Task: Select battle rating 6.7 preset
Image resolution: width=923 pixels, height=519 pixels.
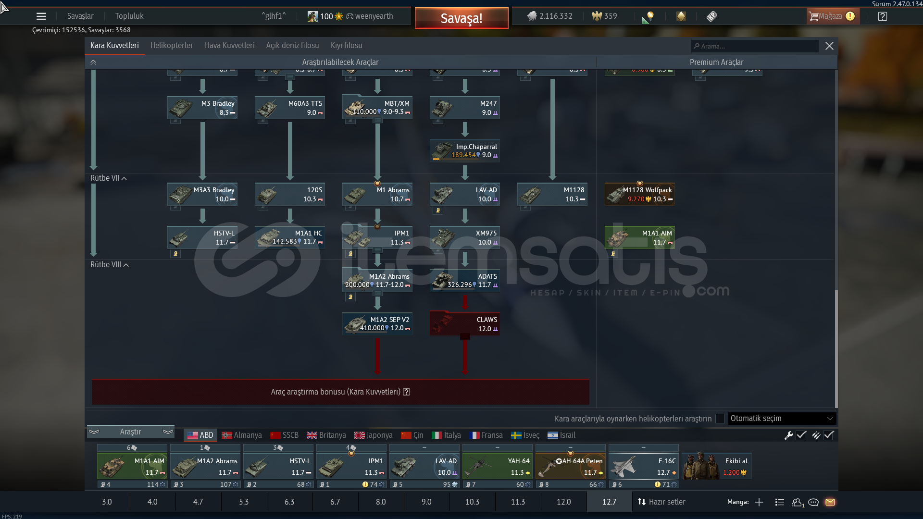Action: 335,502
